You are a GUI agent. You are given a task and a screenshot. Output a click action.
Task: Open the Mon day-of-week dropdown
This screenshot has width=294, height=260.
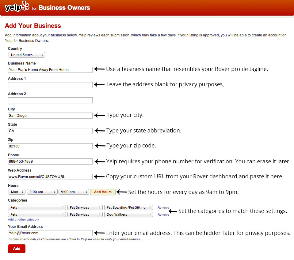17,192
